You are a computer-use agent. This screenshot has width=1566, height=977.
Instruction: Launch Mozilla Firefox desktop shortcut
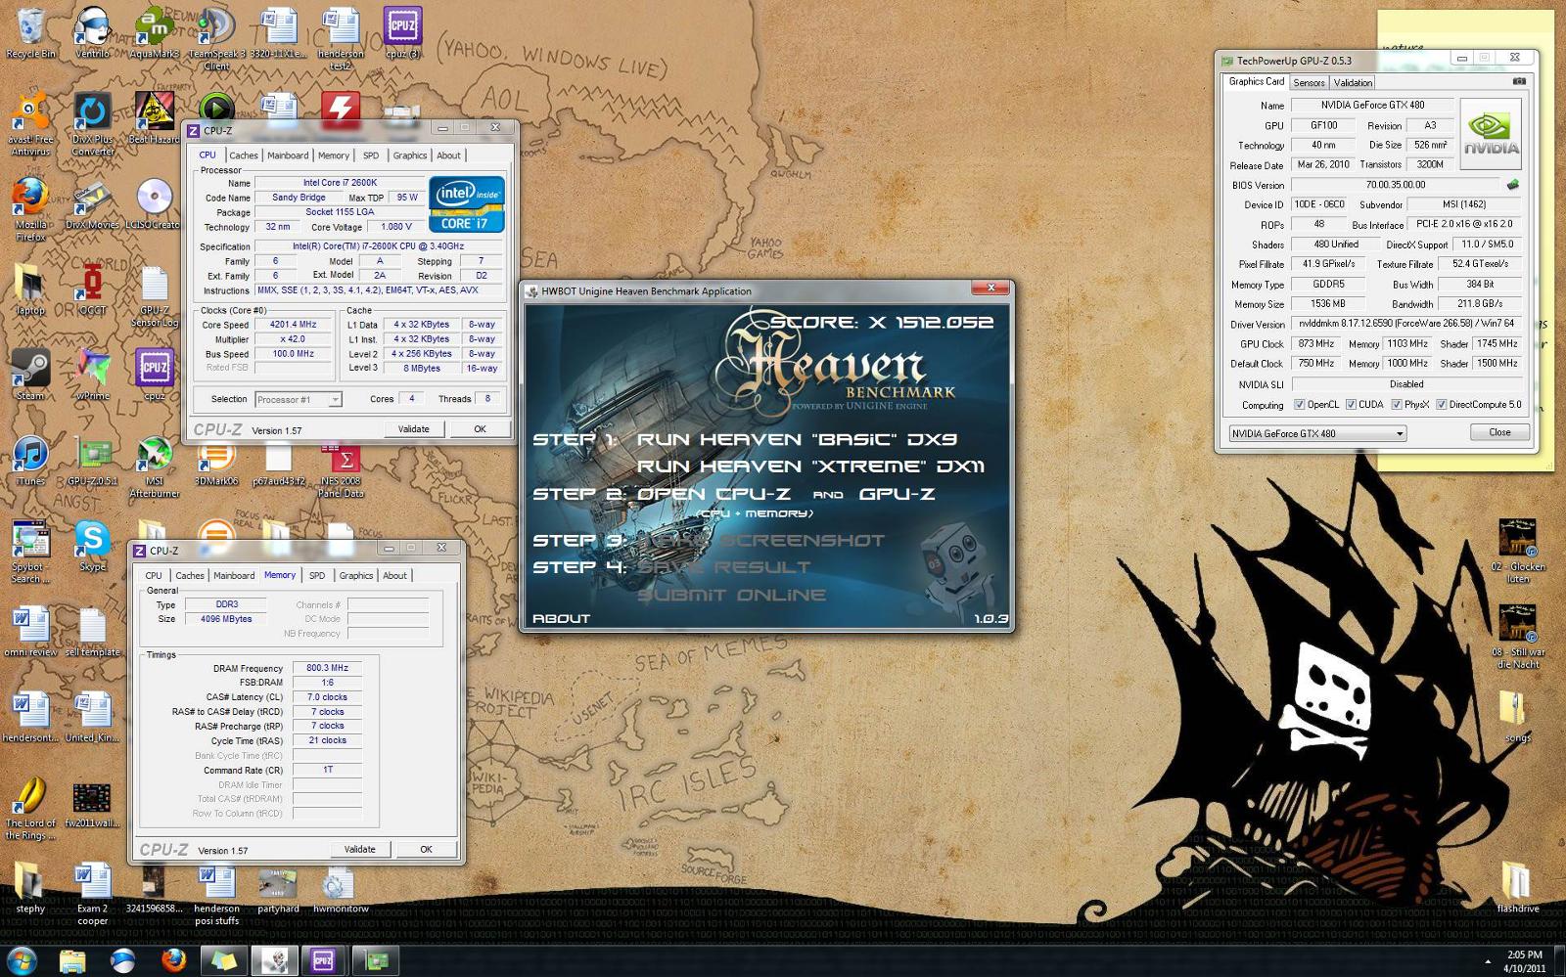pyautogui.click(x=31, y=209)
